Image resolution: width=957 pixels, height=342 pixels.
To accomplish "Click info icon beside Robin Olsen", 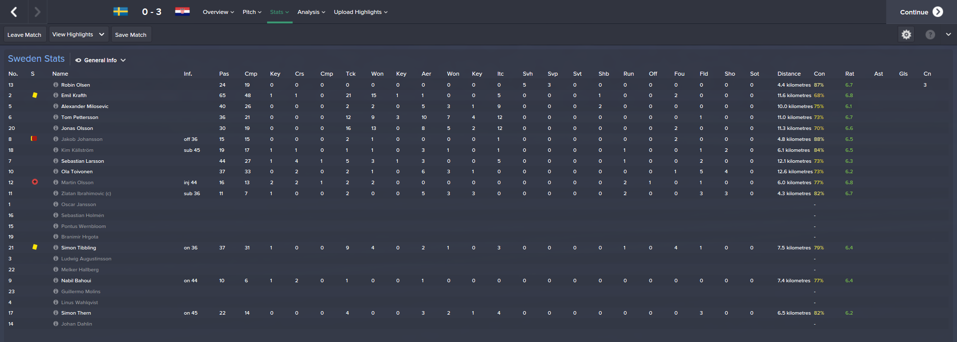I will (56, 85).
